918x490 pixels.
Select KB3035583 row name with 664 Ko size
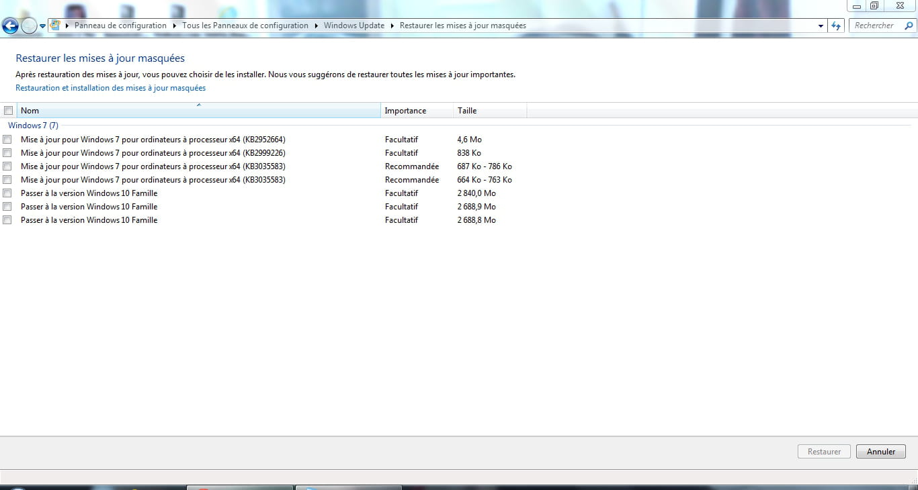153,180
